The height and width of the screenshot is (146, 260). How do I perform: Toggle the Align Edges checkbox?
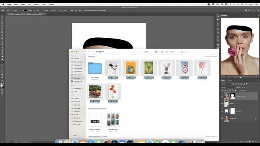tap(98, 10)
